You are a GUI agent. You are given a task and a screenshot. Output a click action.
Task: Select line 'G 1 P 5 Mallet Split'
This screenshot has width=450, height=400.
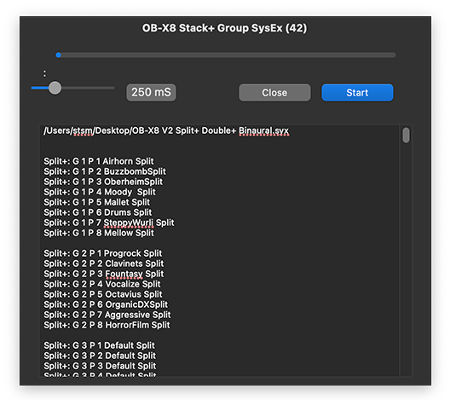coord(96,202)
